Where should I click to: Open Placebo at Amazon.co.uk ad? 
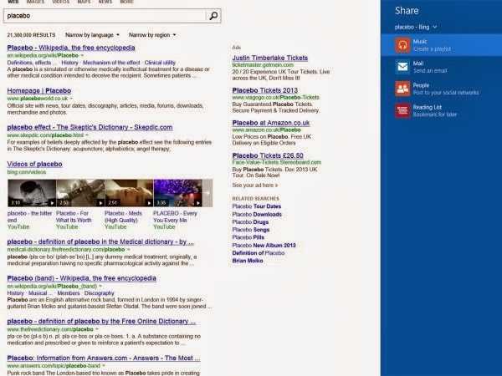[x=271, y=123]
